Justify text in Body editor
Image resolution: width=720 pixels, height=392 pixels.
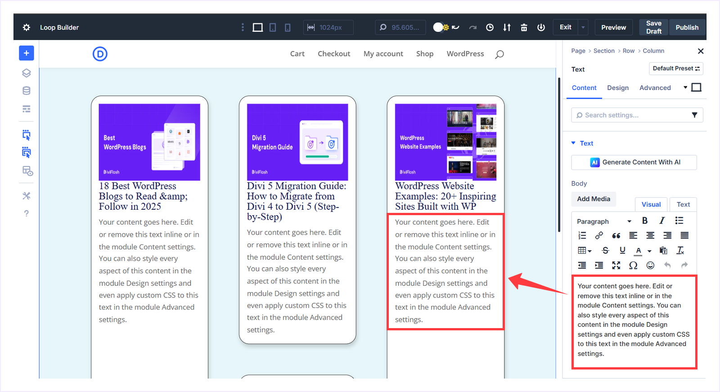(x=684, y=235)
